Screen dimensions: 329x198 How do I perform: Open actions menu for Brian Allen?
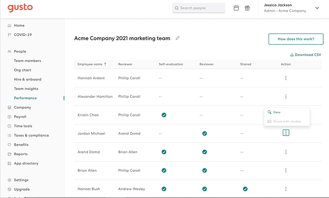click(x=286, y=170)
